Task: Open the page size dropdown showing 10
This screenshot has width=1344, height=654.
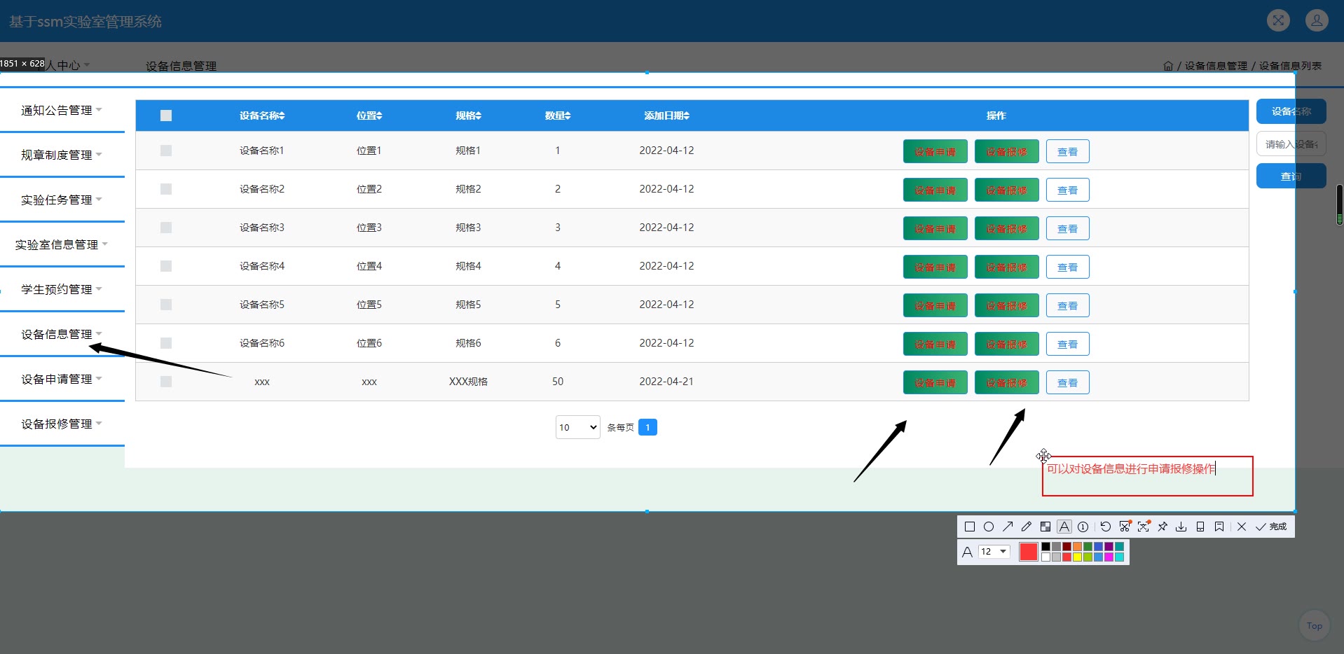Action: (x=578, y=427)
